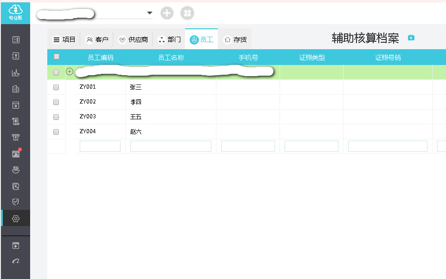Open the chart analysis sidebar icon
446x279 pixels.
[16, 72]
